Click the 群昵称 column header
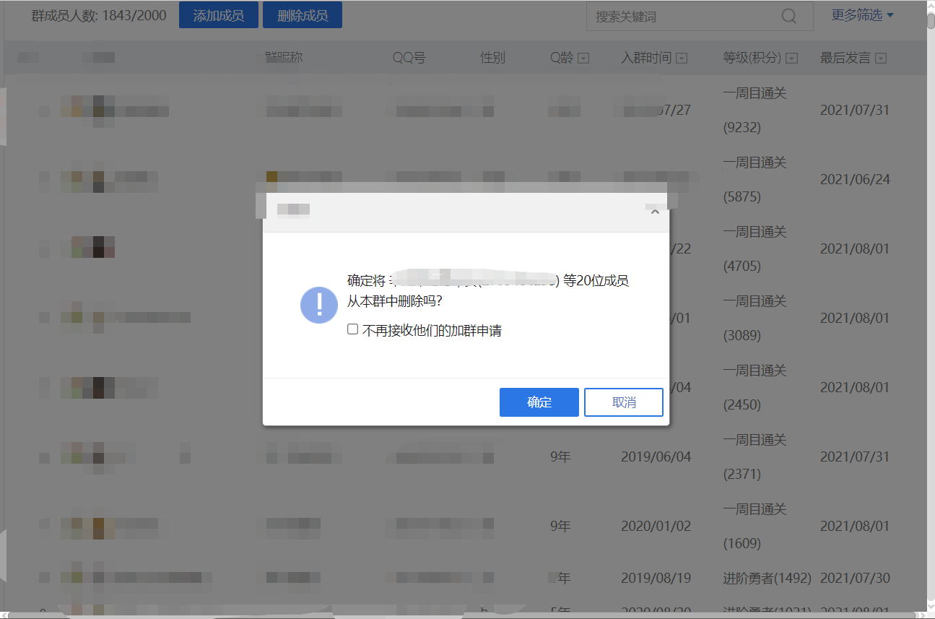Viewport: 935px width, 619px height. [282, 58]
